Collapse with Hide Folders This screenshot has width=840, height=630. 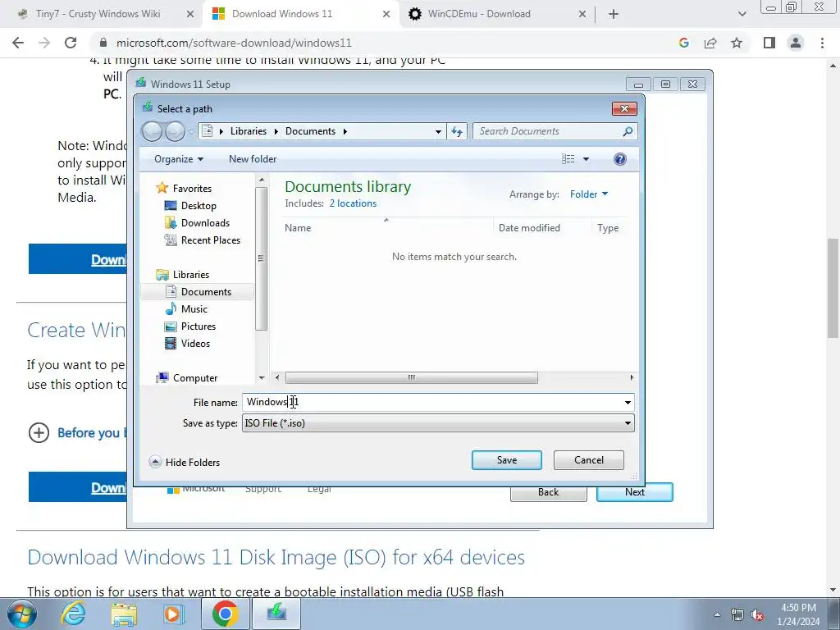[185, 463]
